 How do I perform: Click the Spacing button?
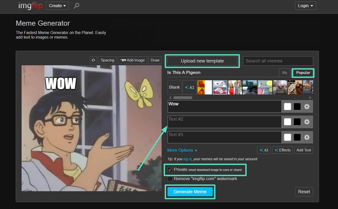[x=107, y=60]
